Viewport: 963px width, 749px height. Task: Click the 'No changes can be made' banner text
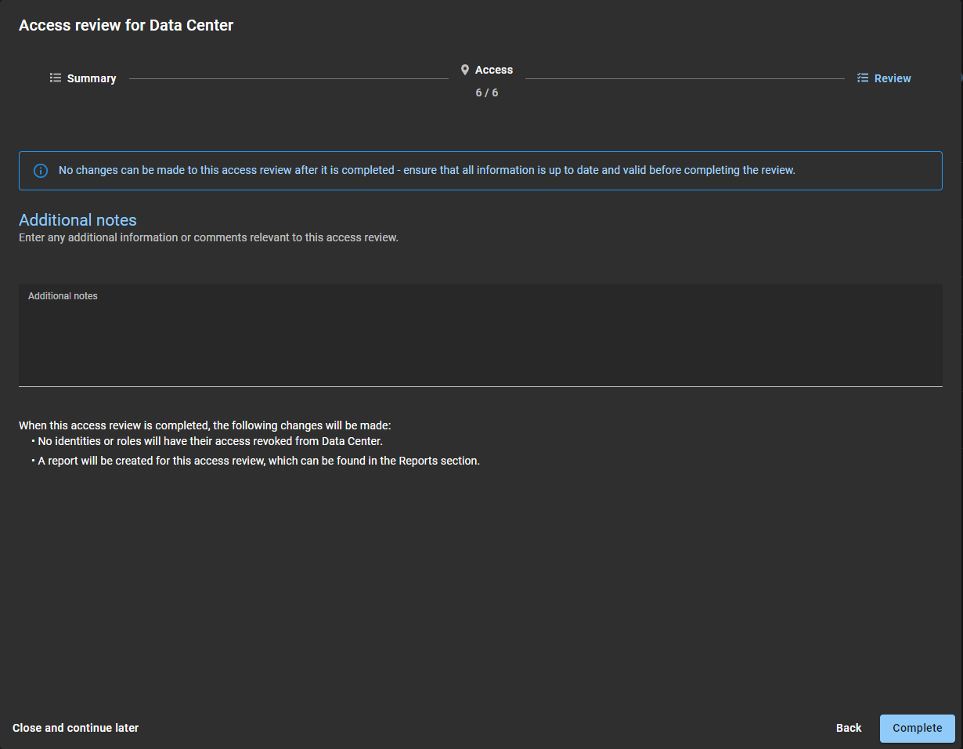click(x=427, y=171)
